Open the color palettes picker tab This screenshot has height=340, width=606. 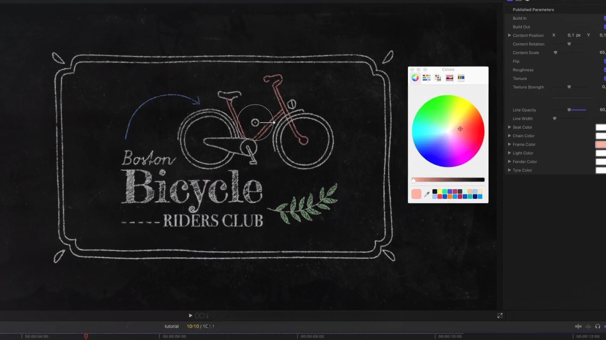pos(438,78)
